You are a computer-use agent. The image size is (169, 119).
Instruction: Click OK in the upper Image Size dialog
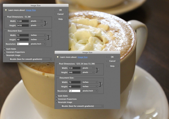pos(60,10)
